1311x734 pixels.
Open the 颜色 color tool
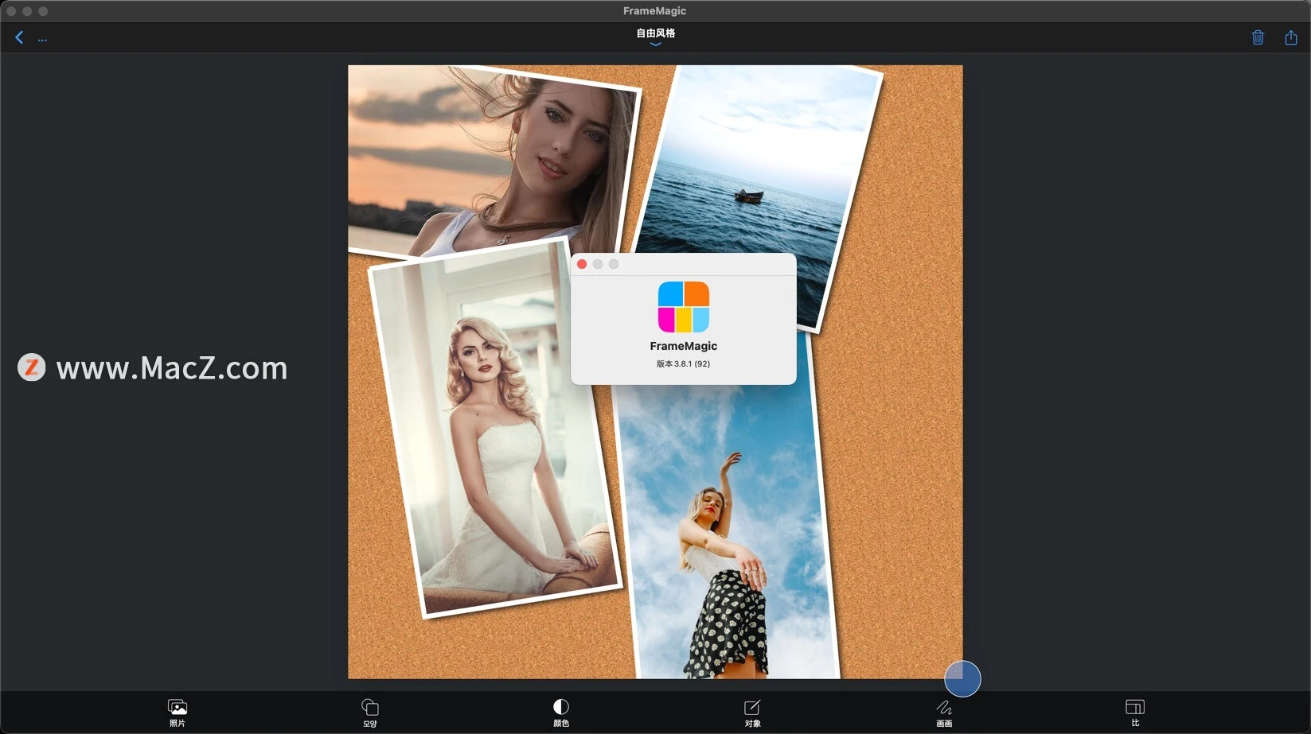click(x=560, y=713)
